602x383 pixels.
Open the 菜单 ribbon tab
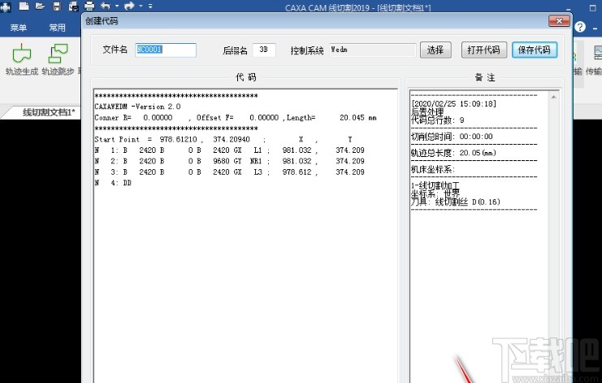point(19,28)
